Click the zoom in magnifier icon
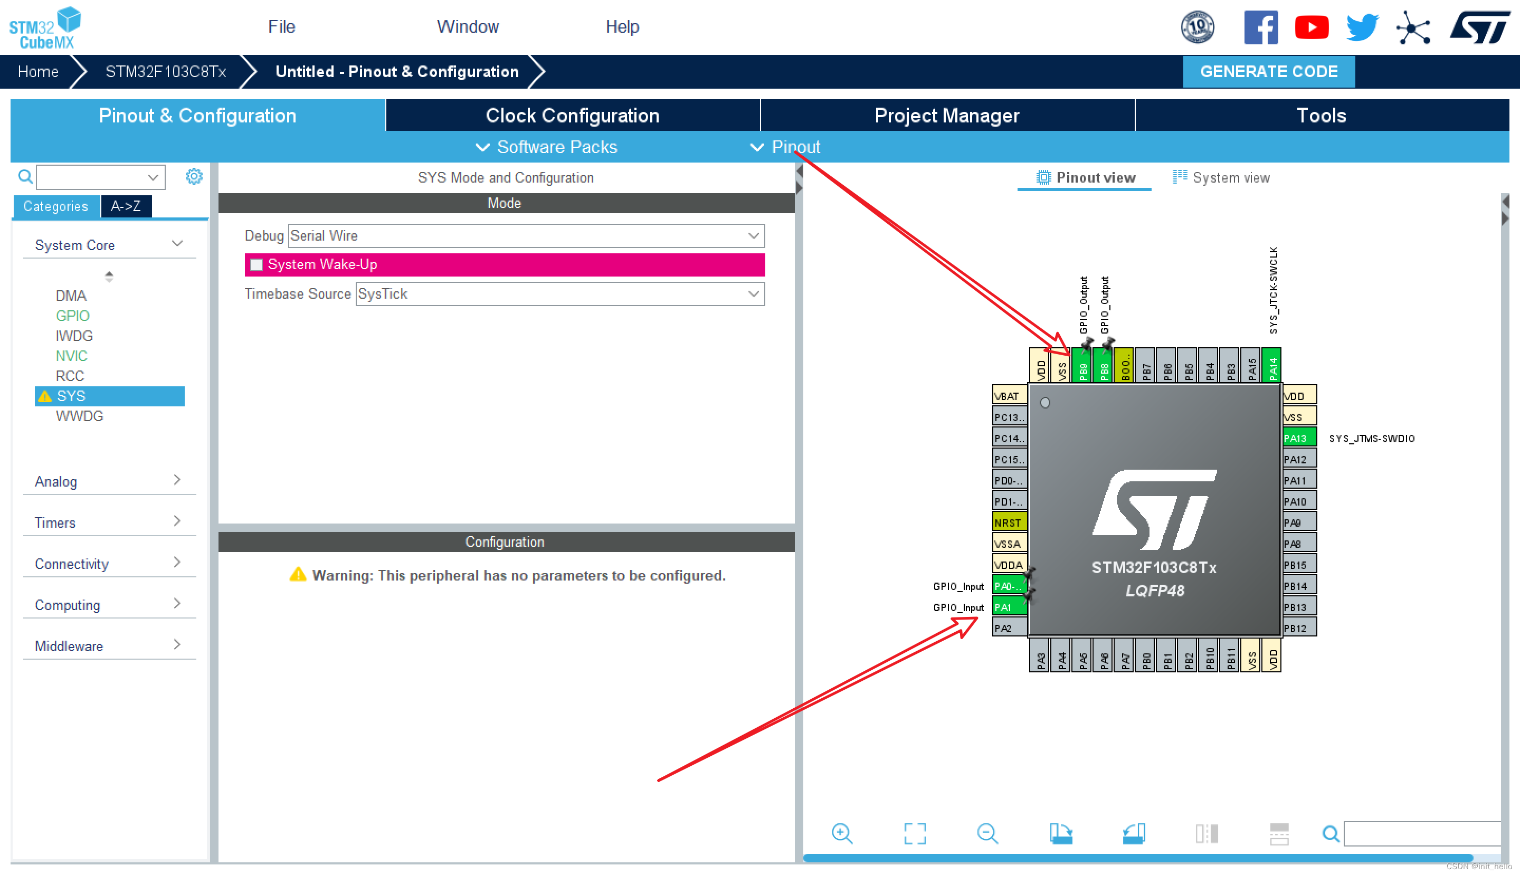The width and height of the screenshot is (1520, 875). [841, 833]
